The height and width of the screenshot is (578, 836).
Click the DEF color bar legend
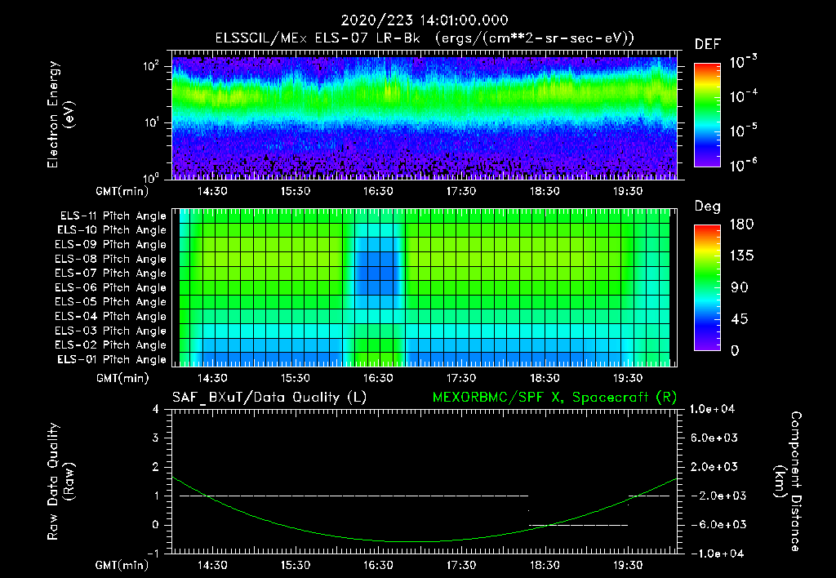(x=707, y=114)
